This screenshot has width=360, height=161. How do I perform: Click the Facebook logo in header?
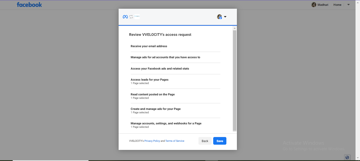click(x=29, y=4)
